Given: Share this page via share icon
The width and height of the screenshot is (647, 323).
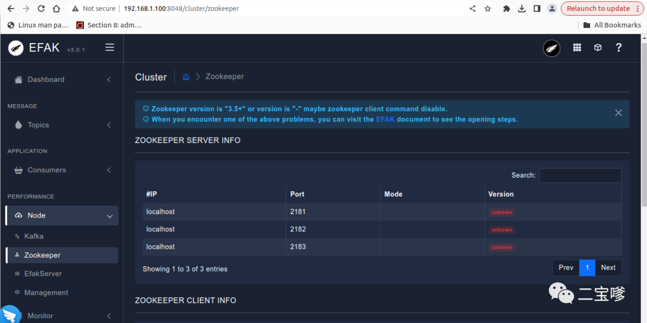Looking at the screenshot, I should [473, 8].
